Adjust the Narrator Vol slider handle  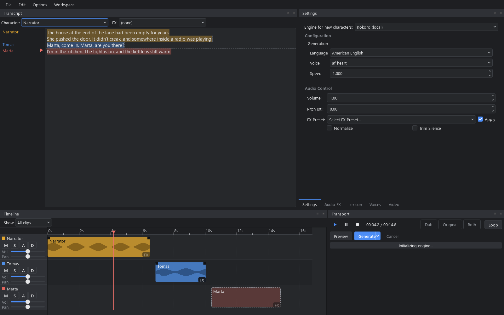point(28,251)
